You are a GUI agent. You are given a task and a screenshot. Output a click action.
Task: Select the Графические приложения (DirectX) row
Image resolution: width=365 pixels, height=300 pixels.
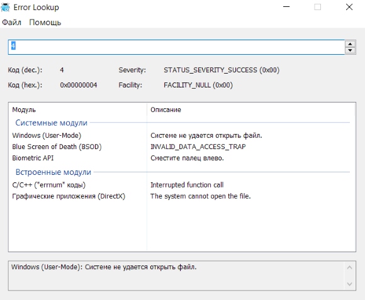[x=182, y=196]
